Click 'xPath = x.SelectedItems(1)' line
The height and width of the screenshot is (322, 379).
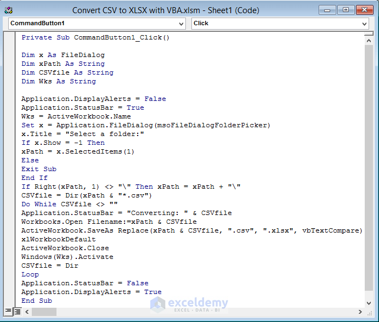click(78, 151)
